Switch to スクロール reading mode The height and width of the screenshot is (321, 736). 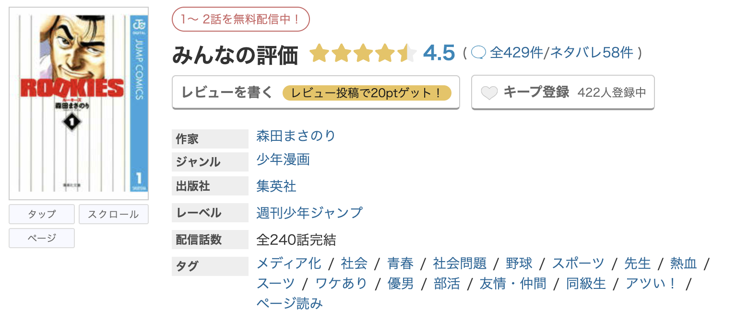[113, 214]
